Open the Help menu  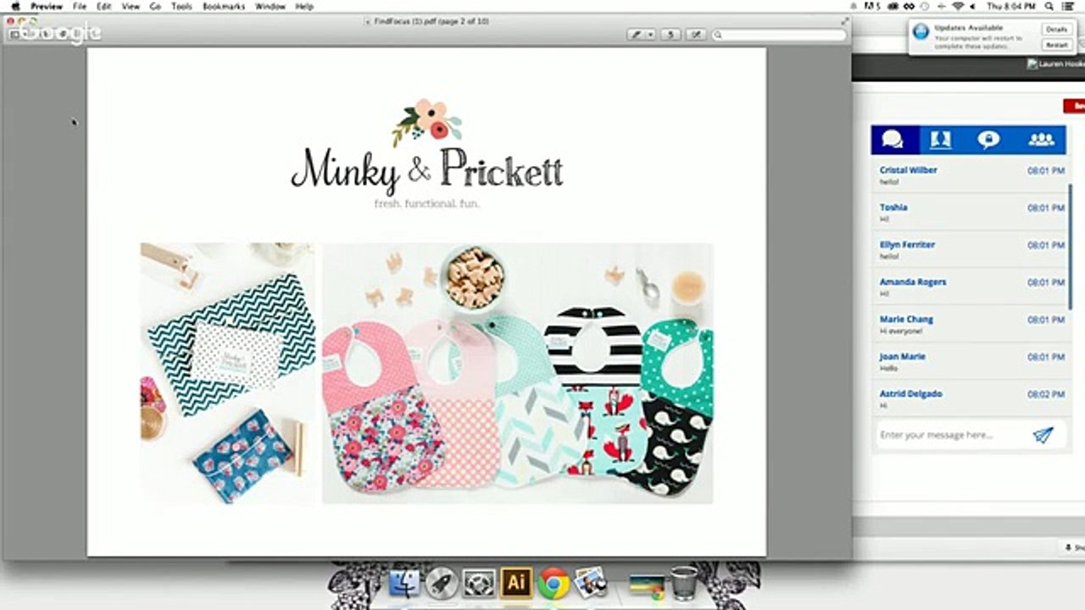[x=304, y=6]
